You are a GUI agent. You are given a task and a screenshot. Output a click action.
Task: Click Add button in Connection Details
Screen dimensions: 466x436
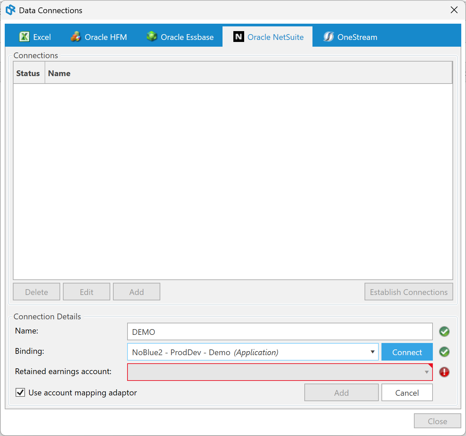click(342, 392)
